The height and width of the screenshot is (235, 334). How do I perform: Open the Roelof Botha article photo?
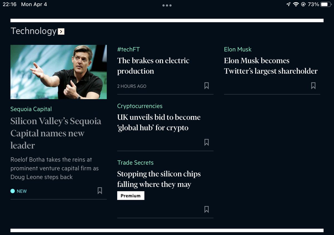coord(58,72)
